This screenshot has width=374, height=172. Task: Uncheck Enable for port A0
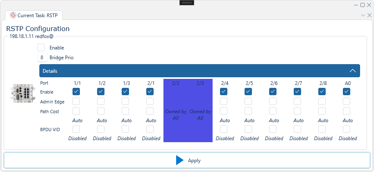pos(347,92)
